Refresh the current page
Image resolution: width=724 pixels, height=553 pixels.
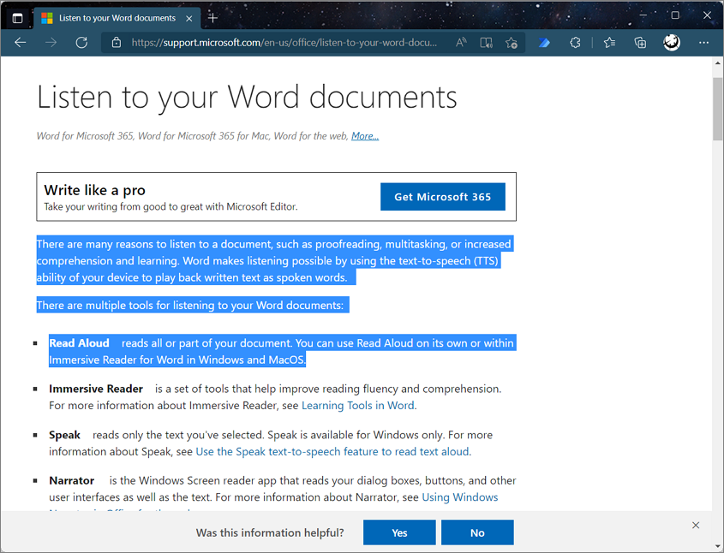(x=81, y=42)
